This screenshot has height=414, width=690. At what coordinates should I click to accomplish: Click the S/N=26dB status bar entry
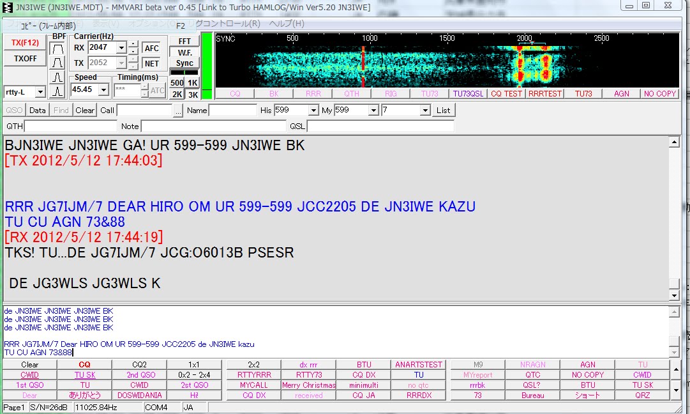[x=50, y=408]
